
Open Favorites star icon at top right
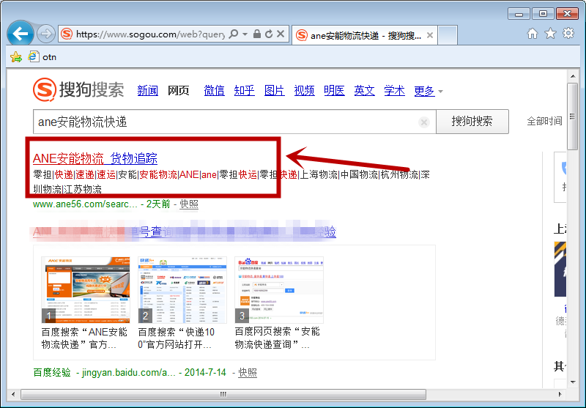point(551,34)
